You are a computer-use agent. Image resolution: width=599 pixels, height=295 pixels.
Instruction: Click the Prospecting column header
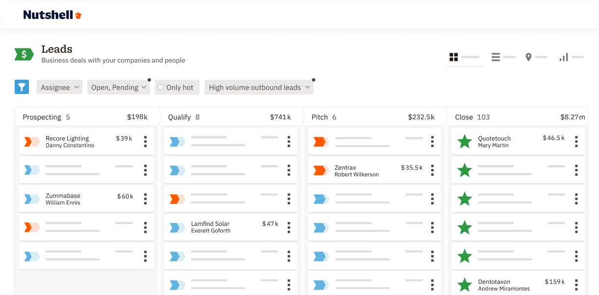coord(87,117)
